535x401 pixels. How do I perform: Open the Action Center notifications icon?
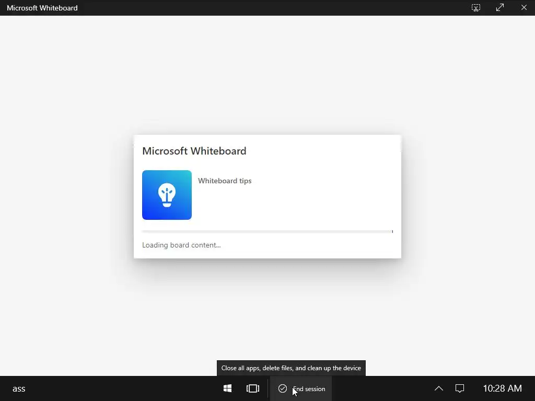[x=460, y=388]
